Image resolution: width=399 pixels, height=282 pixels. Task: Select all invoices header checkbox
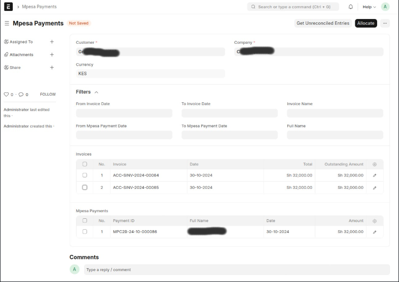tap(85, 164)
